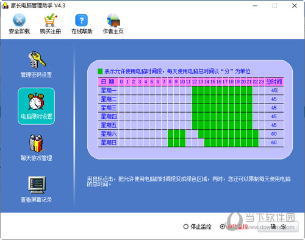The width and height of the screenshot is (305, 240).
Task: Open 聊天游戏管理 people icon
Action: pyautogui.click(x=36, y=143)
